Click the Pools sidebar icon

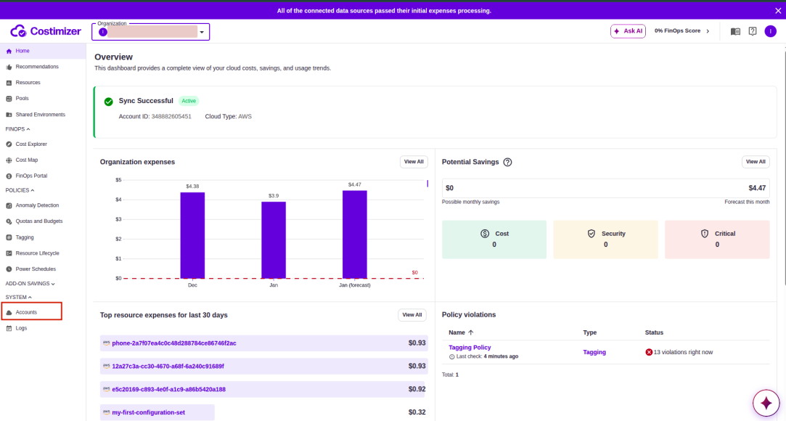(x=9, y=99)
